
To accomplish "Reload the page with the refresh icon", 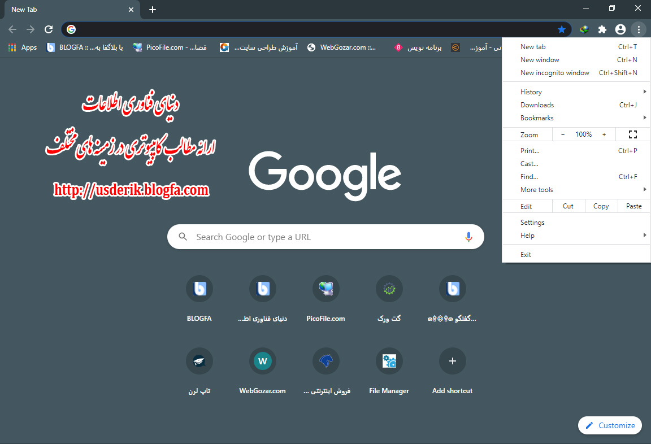I will (49, 29).
